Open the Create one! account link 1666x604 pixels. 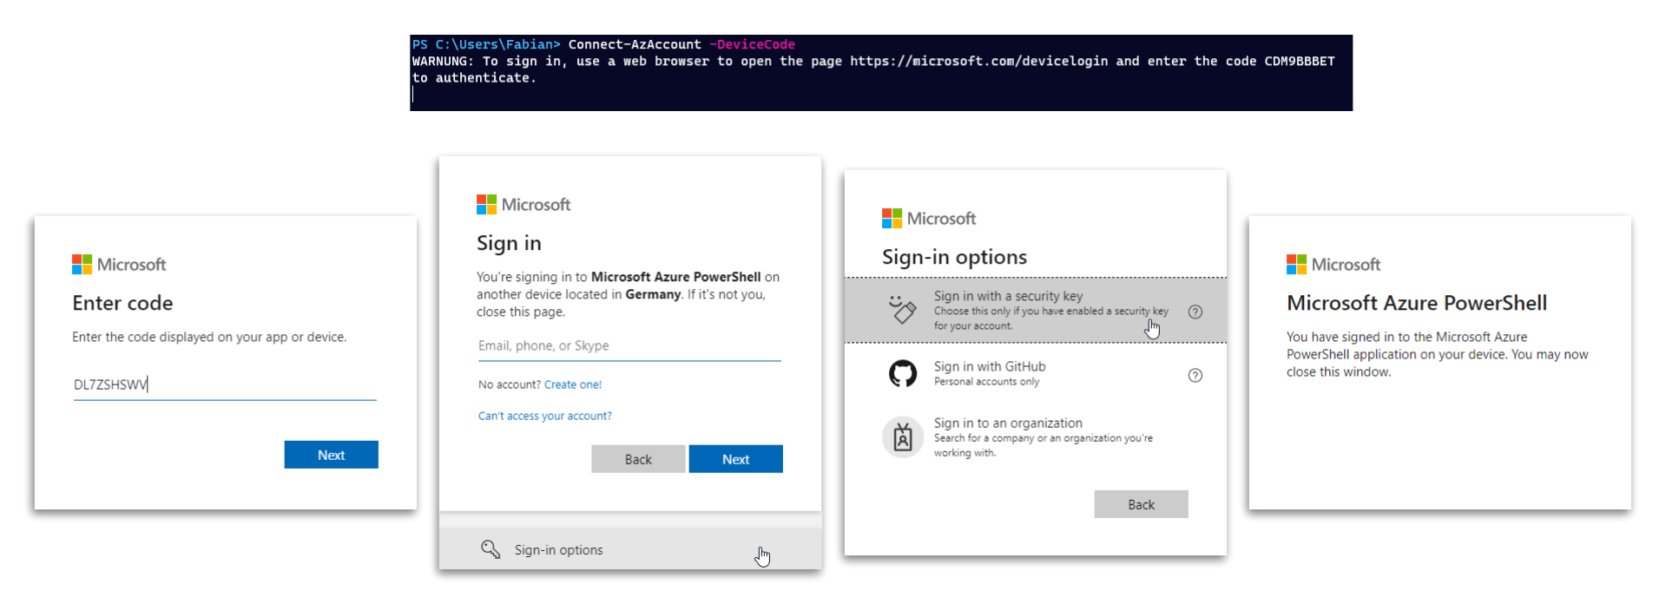[573, 384]
